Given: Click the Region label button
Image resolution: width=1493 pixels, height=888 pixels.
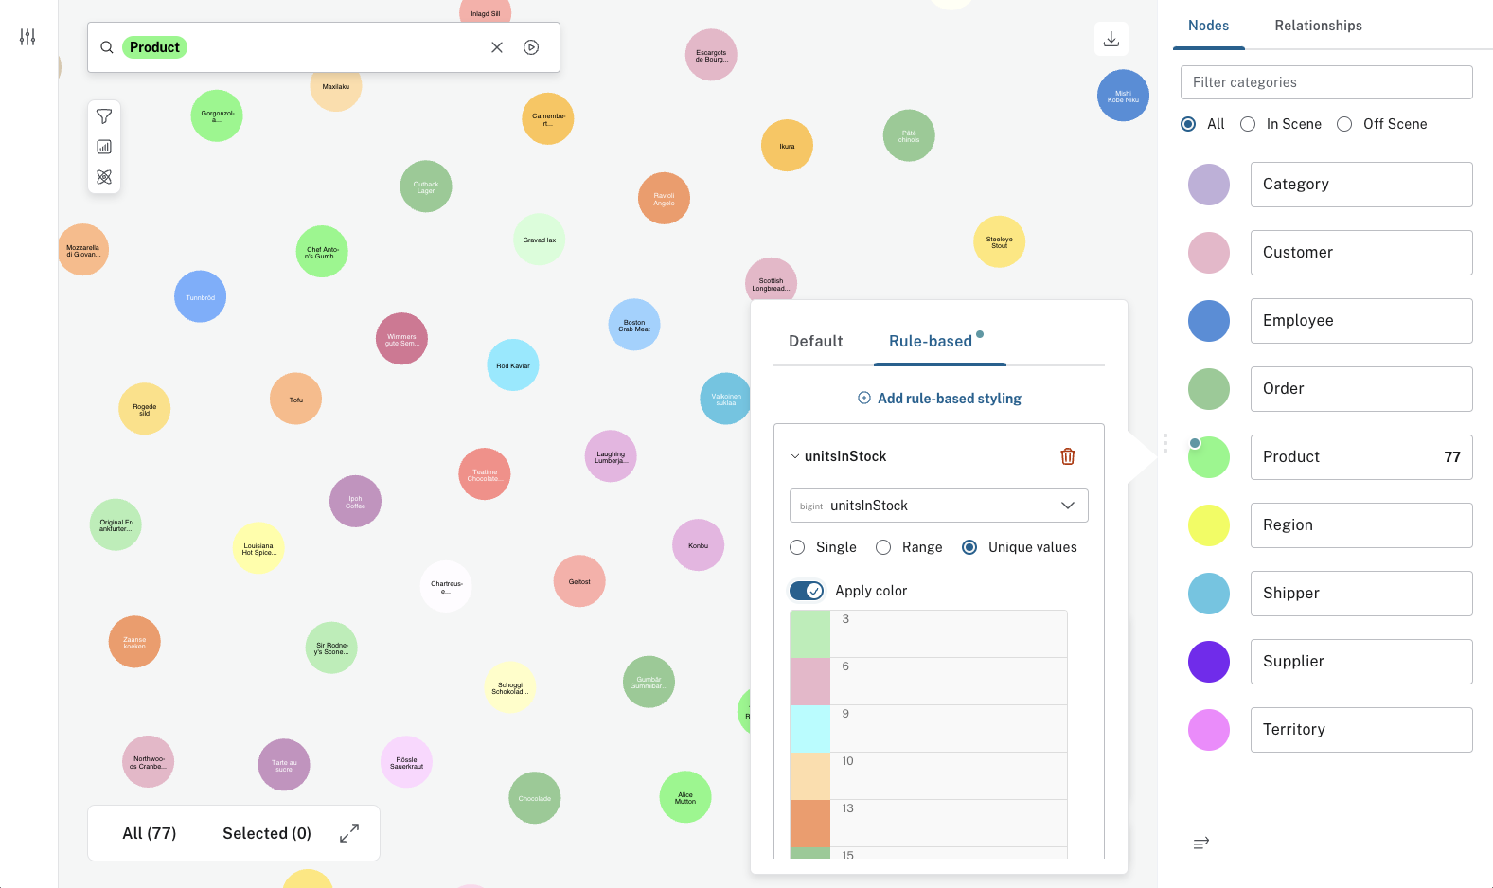Looking at the screenshot, I should 1361,525.
